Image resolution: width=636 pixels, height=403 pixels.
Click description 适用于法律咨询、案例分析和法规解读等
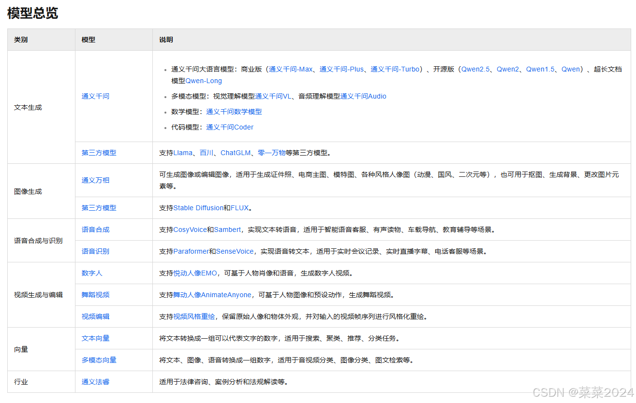(x=224, y=382)
